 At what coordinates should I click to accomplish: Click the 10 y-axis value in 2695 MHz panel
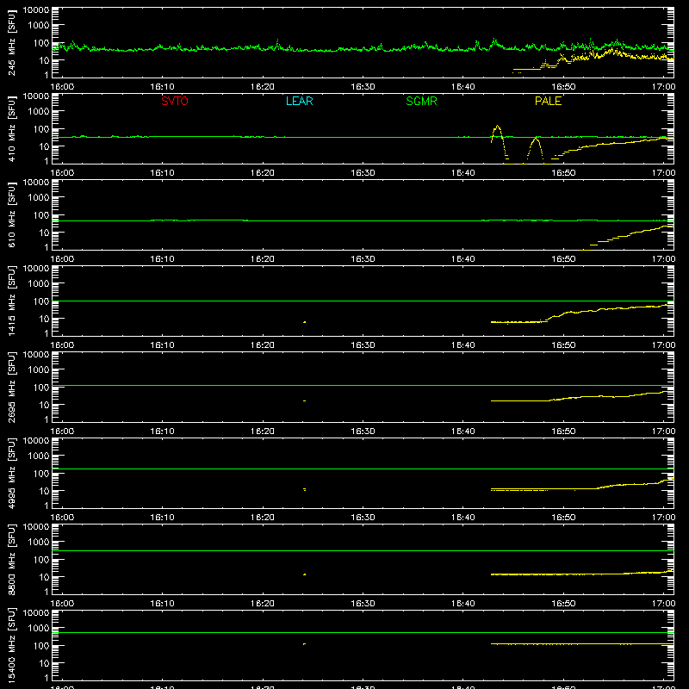[x=44, y=405]
